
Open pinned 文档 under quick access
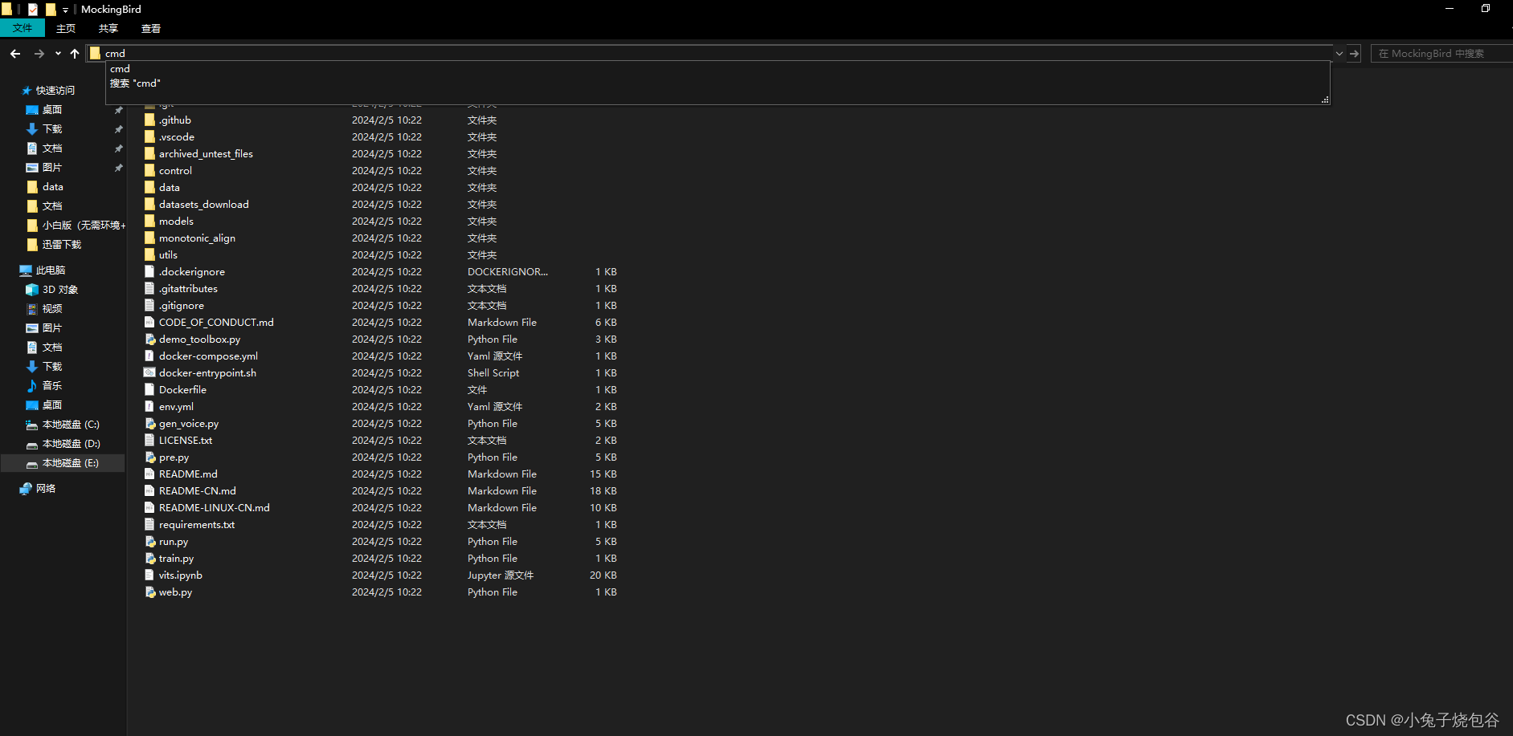tap(52, 148)
